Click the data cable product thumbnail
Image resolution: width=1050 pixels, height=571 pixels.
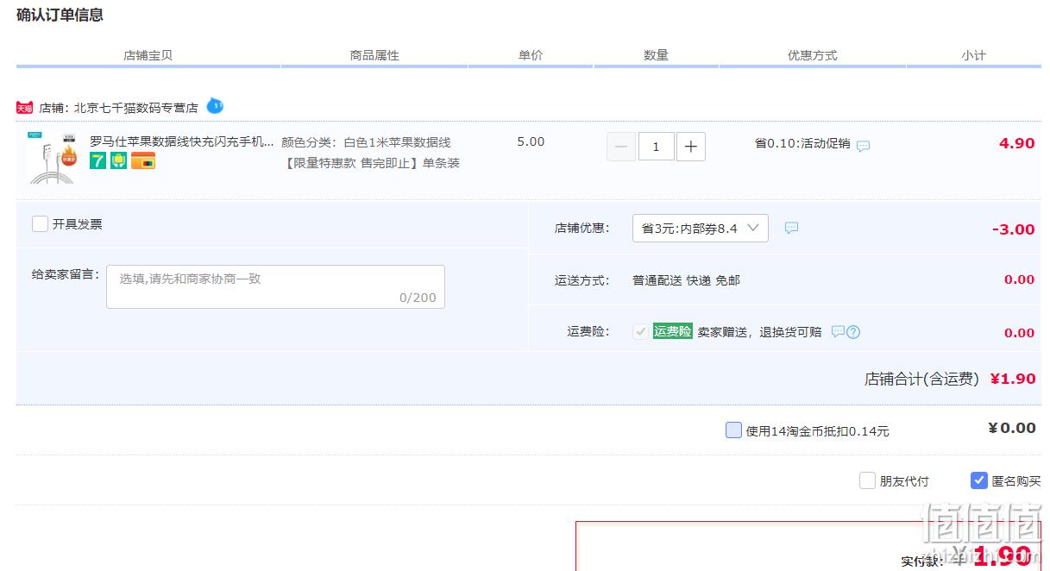pos(52,157)
